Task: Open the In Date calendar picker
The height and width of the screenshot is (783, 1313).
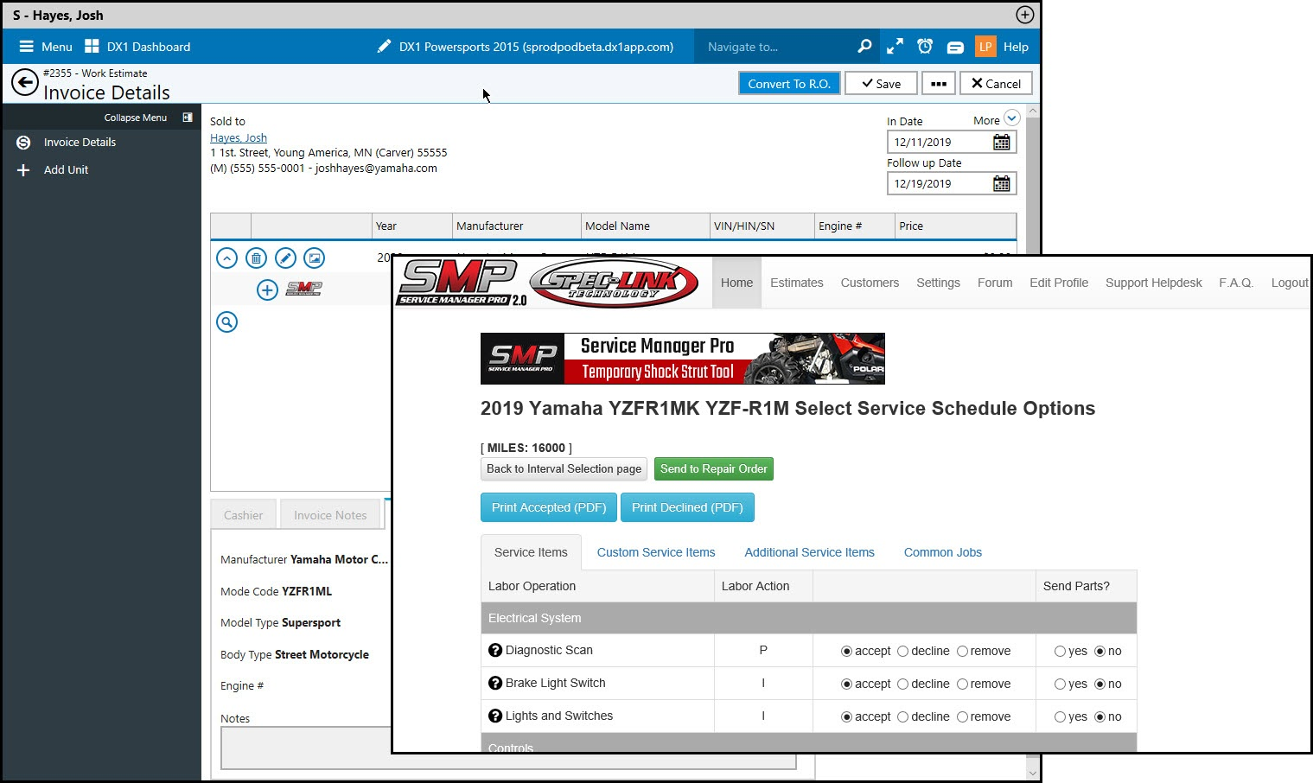Action: pos(1002,143)
